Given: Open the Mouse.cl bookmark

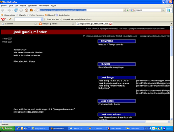Looking at the screenshot, I should pos(50,15).
